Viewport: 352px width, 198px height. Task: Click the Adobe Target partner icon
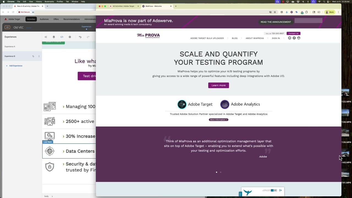pos(182,104)
